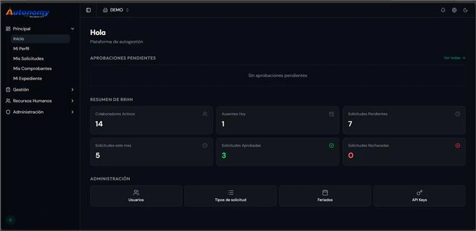The width and height of the screenshot is (476, 231).
Task: Click red X icon in Solicitudes Rechazadas
Action: [458, 145]
